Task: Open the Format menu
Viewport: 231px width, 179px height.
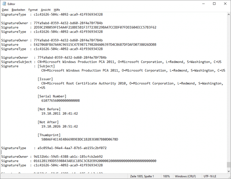Action: click(33, 10)
